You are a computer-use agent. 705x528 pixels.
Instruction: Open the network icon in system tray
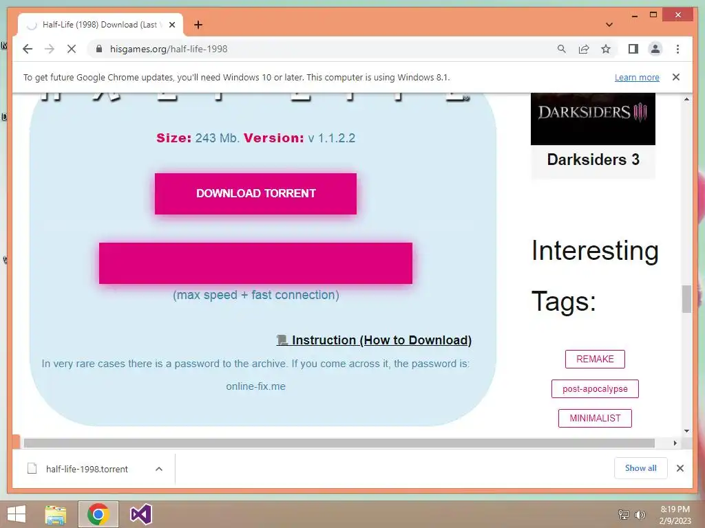coord(623,514)
